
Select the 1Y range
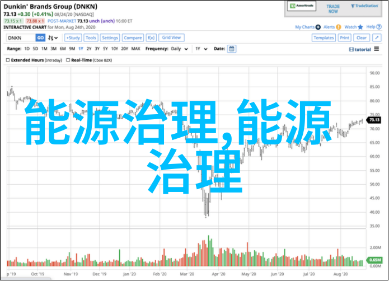(x=81, y=49)
